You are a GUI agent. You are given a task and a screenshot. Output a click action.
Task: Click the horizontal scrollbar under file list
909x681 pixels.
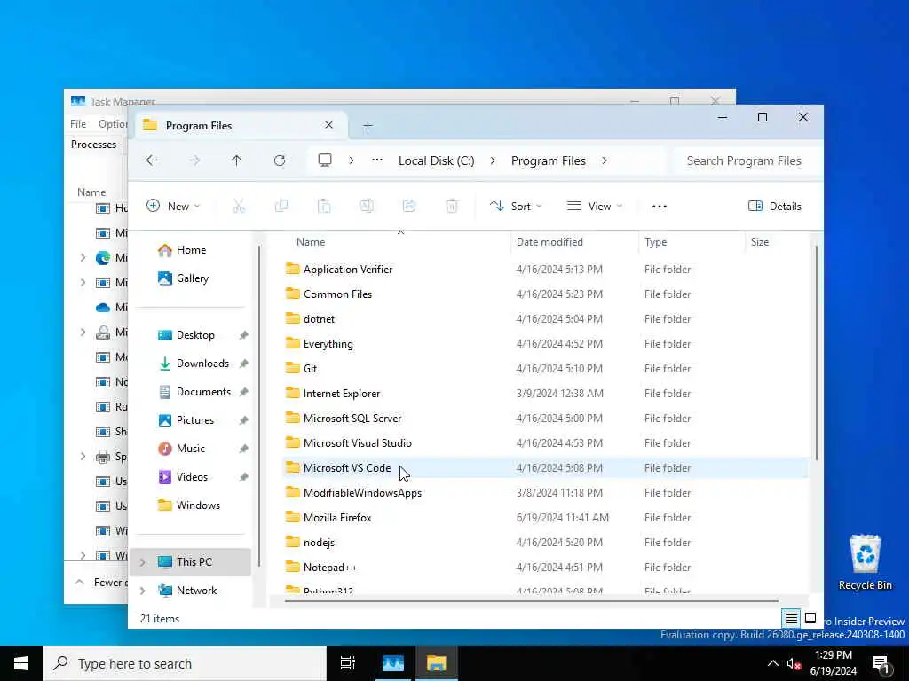531,601
